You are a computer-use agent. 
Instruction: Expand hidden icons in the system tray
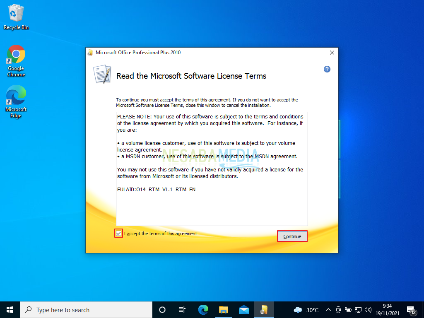click(328, 309)
